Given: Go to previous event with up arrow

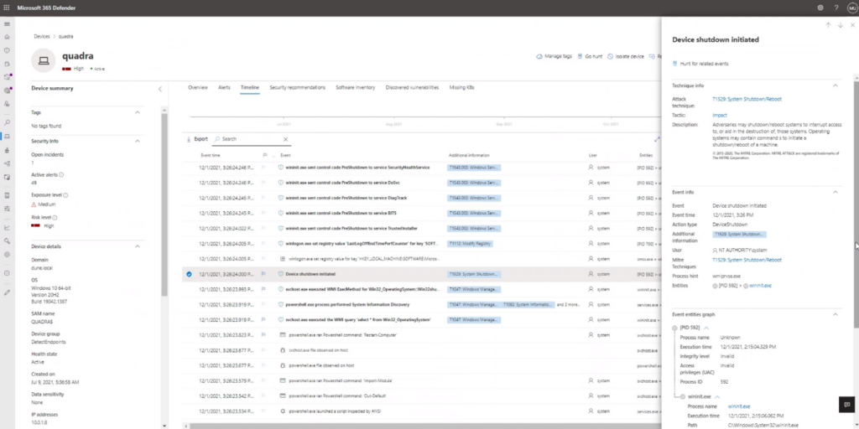Looking at the screenshot, I should point(828,25).
